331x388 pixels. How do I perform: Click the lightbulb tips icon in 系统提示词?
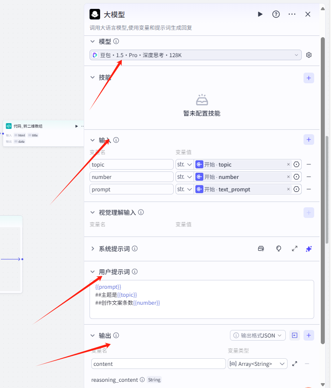click(279, 248)
